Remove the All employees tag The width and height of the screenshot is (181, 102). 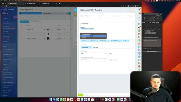[91, 47]
